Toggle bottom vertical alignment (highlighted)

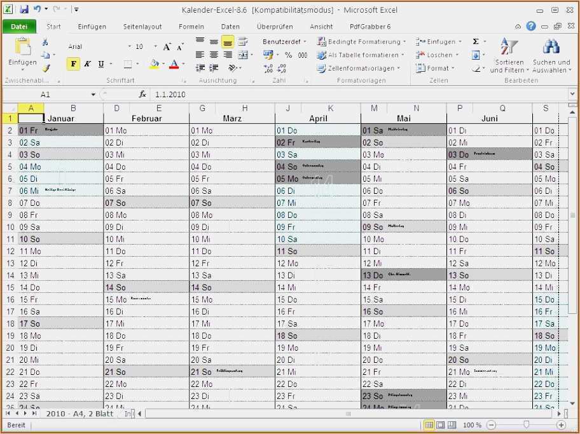[x=228, y=42]
